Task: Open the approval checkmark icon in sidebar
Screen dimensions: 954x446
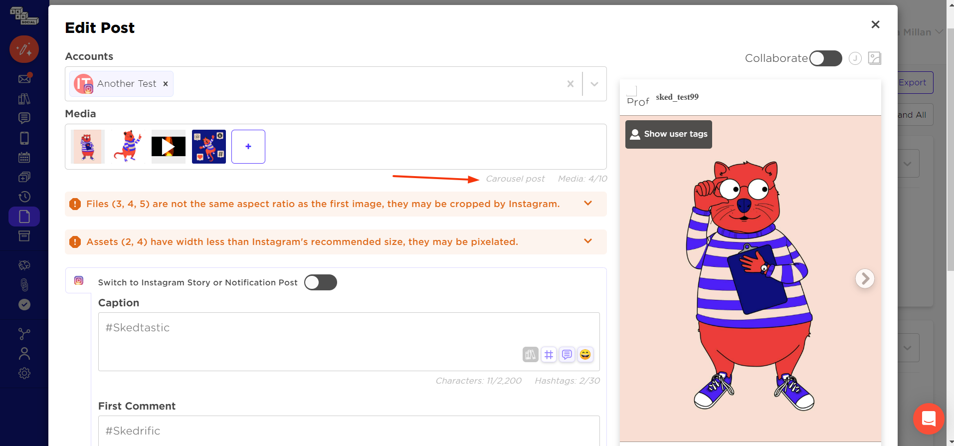Action: pyautogui.click(x=24, y=304)
